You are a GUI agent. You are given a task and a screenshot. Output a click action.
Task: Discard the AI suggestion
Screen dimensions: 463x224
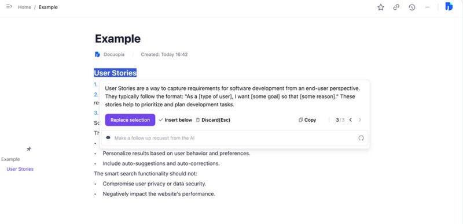(213, 120)
